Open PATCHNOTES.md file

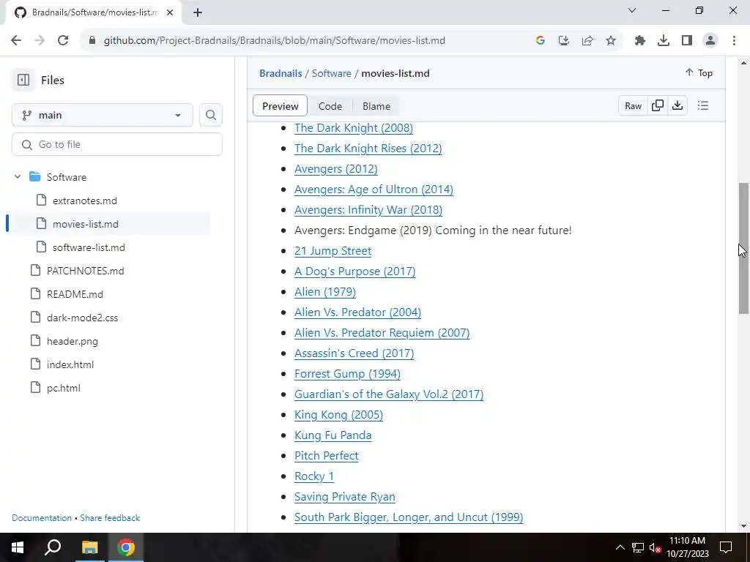click(85, 271)
